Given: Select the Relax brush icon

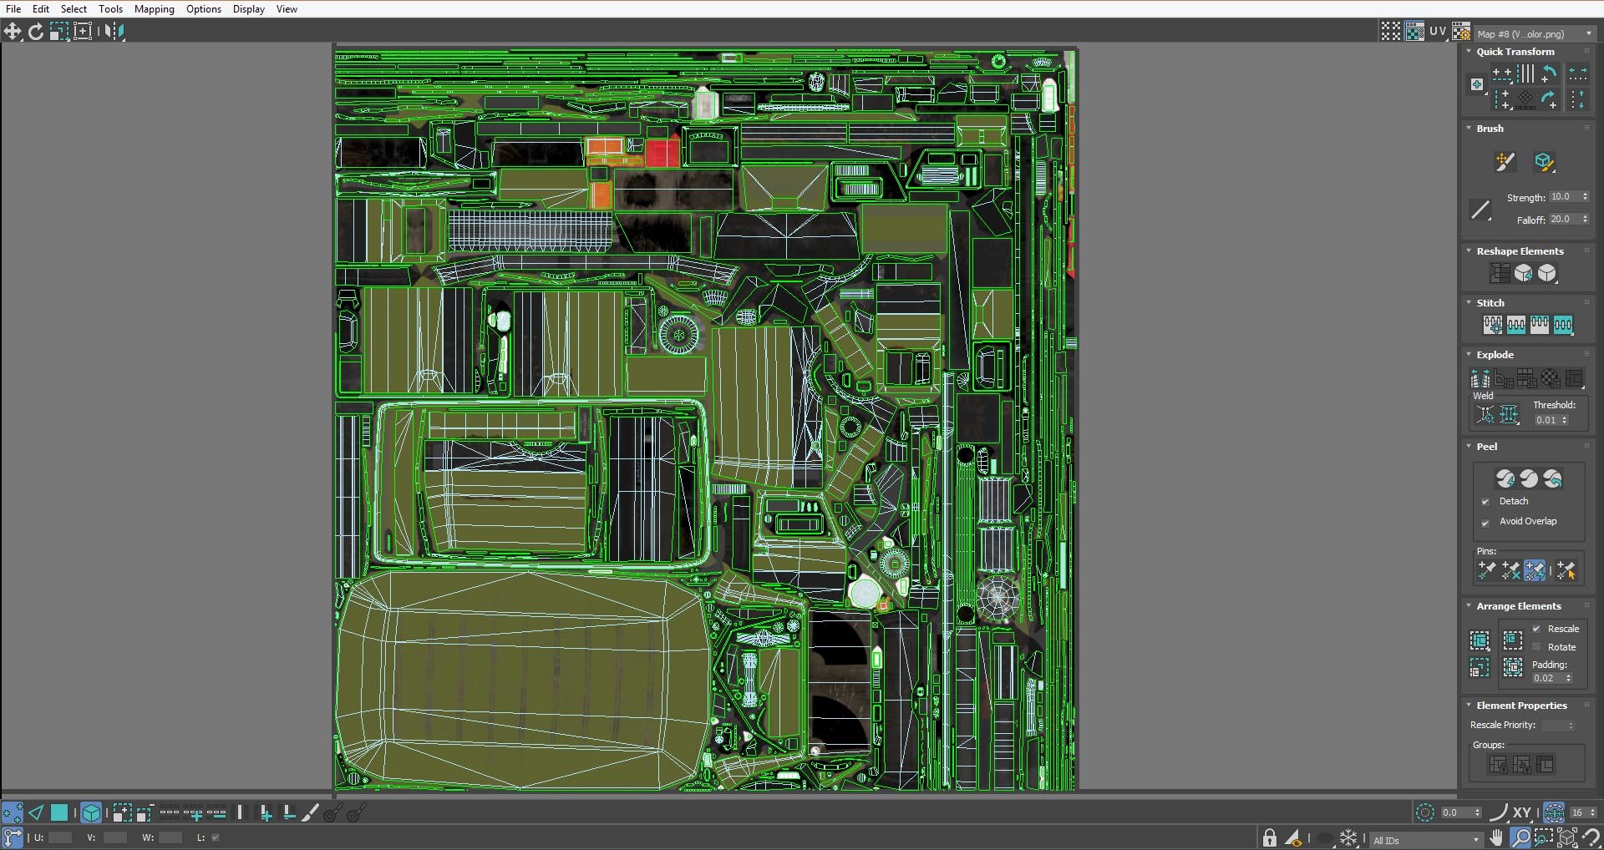Looking at the screenshot, I should (x=1543, y=162).
